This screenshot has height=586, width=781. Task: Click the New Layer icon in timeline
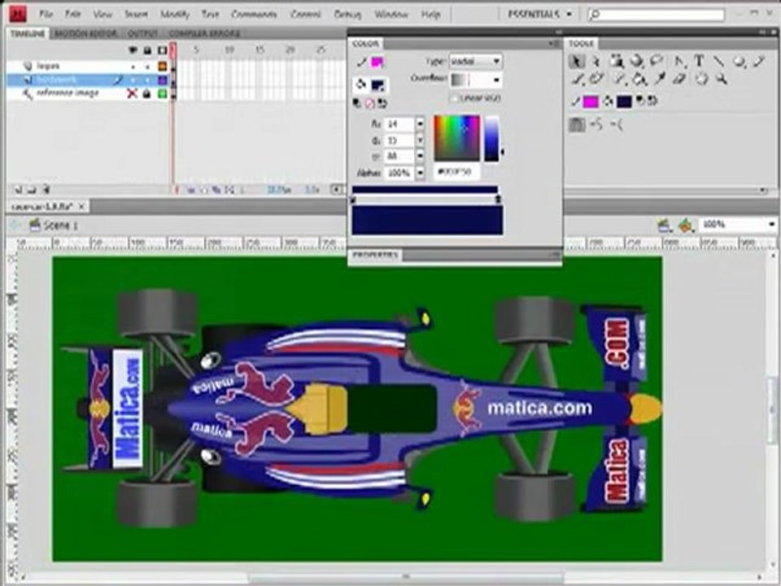[x=19, y=190]
